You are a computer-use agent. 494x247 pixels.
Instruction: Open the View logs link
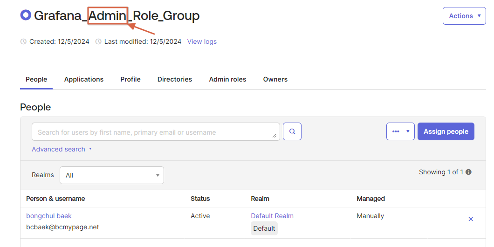tap(202, 41)
